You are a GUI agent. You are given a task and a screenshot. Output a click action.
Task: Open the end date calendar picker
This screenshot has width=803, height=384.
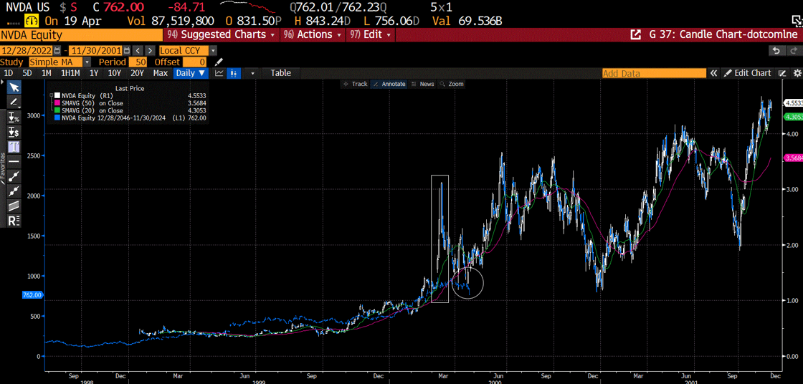coord(125,51)
